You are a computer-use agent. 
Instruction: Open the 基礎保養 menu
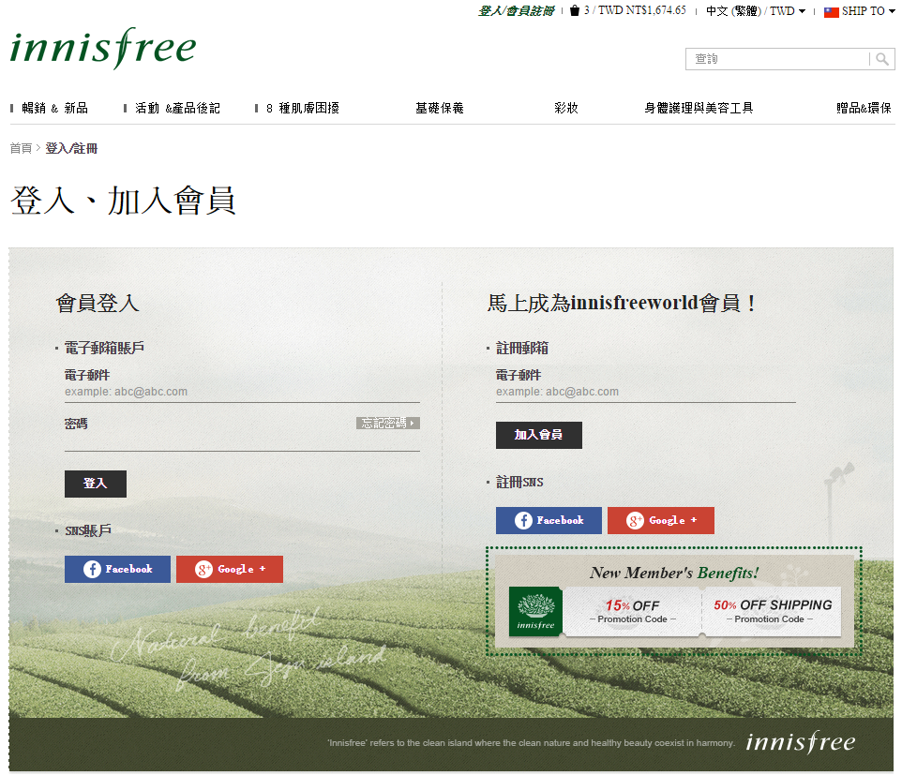(x=440, y=108)
